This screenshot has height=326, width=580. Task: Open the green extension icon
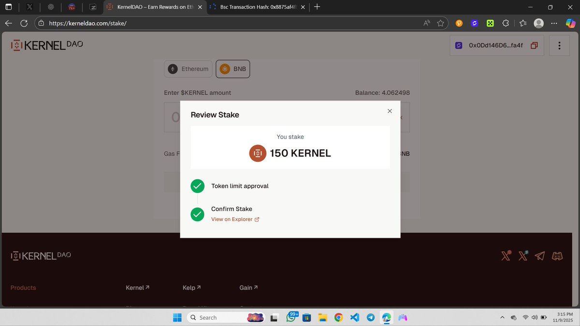click(x=490, y=23)
